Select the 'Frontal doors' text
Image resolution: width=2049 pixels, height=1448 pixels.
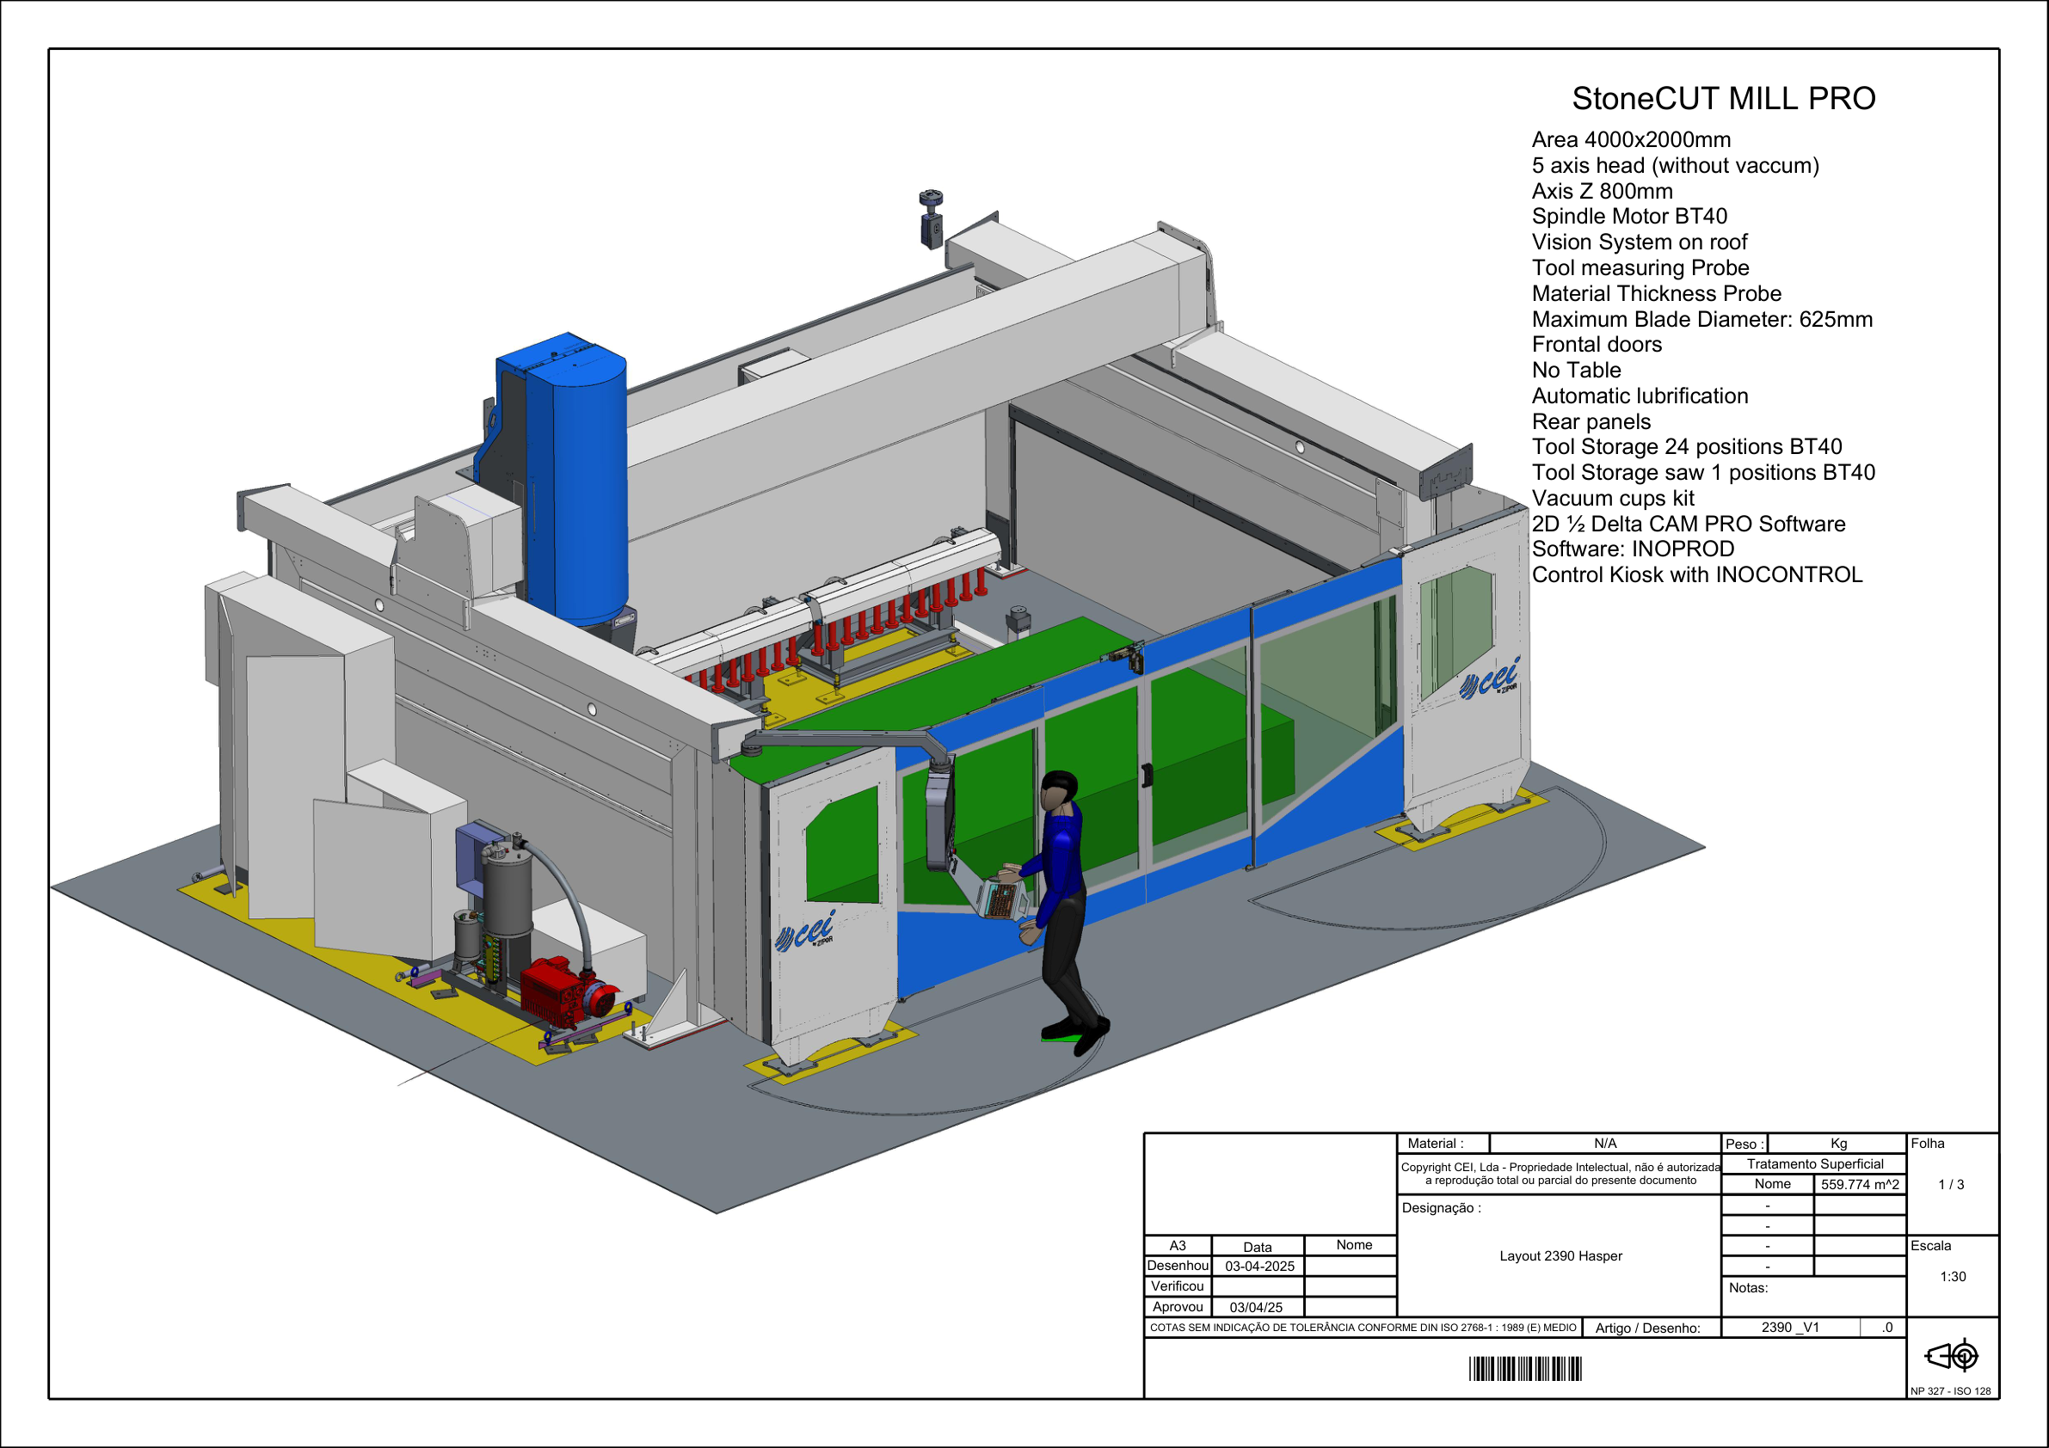click(x=1597, y=345)
